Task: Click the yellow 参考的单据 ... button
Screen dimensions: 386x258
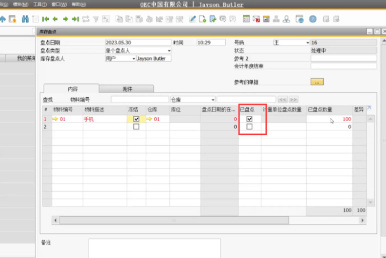Action: point(317,82)
